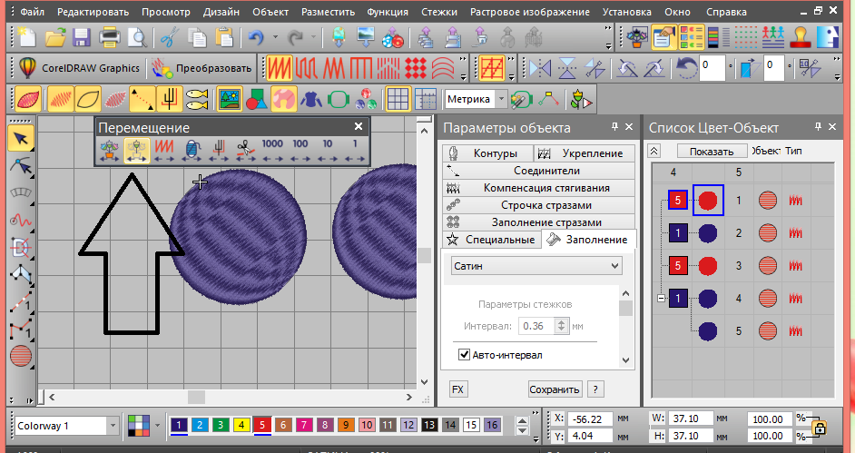Open the Объект menu
855x453 pixels.
point(270,13)
